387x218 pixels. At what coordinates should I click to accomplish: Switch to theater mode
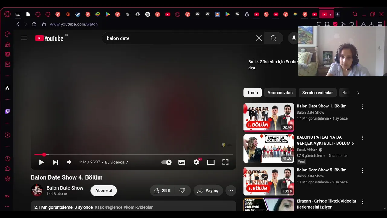(211, 162)
